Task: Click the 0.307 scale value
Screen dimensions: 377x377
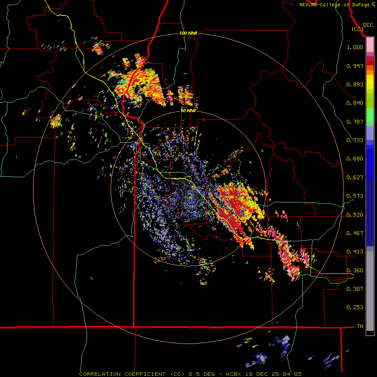Action: tap(355, 289)
